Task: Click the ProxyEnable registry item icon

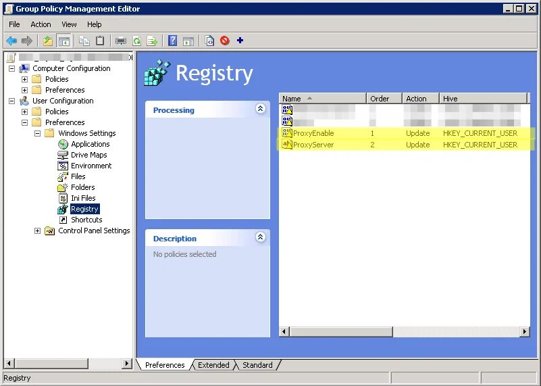Action: (x=287, y=133)
